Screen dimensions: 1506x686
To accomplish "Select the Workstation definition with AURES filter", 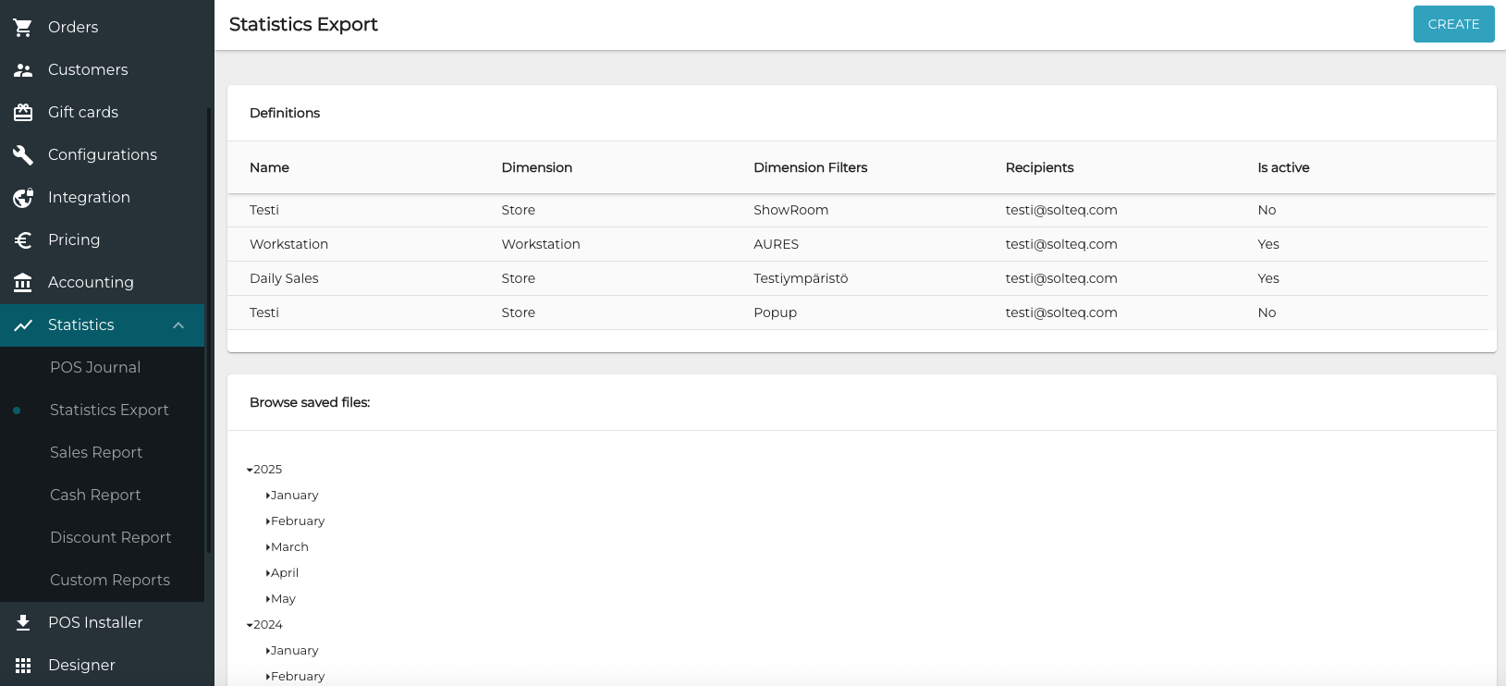I will (288, 244).
